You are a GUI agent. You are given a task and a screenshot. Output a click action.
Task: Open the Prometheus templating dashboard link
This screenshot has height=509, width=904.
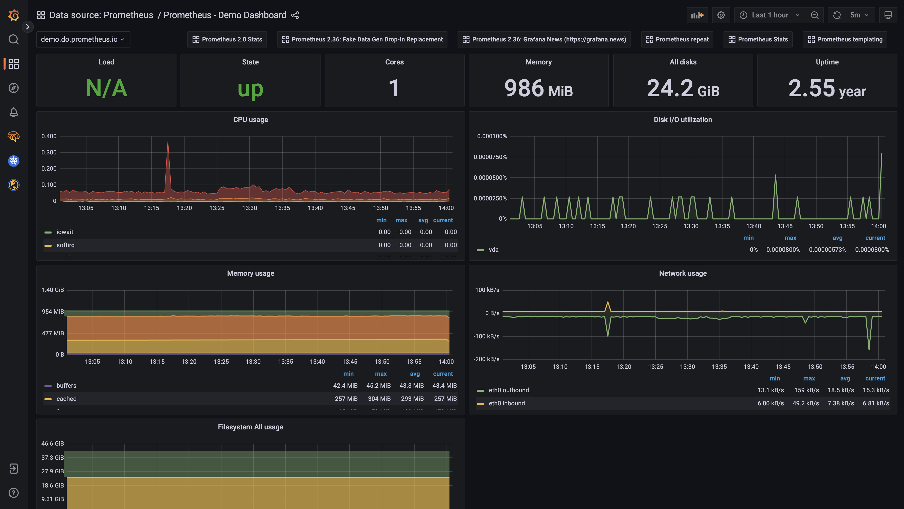(x=845, y=39)
